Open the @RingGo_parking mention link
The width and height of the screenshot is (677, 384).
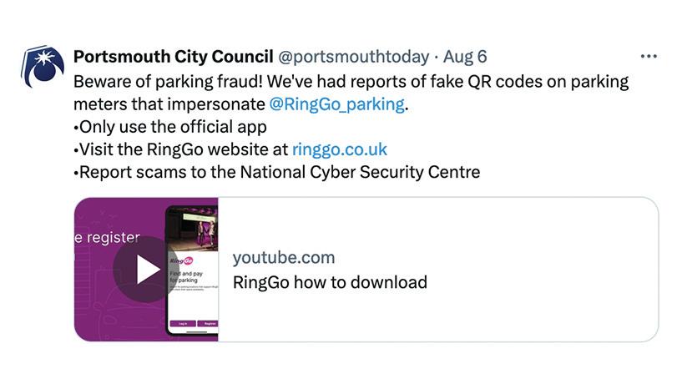click(336, 104)
